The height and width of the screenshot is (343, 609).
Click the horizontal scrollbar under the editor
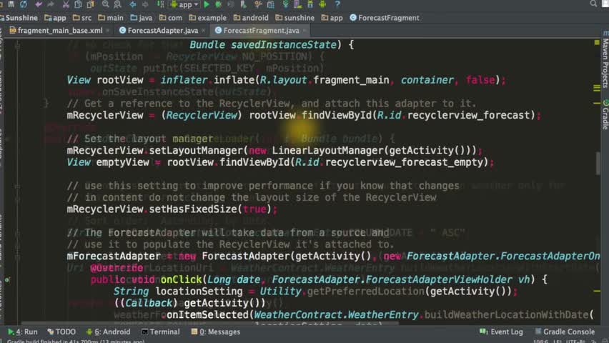(x=209, y=323)
